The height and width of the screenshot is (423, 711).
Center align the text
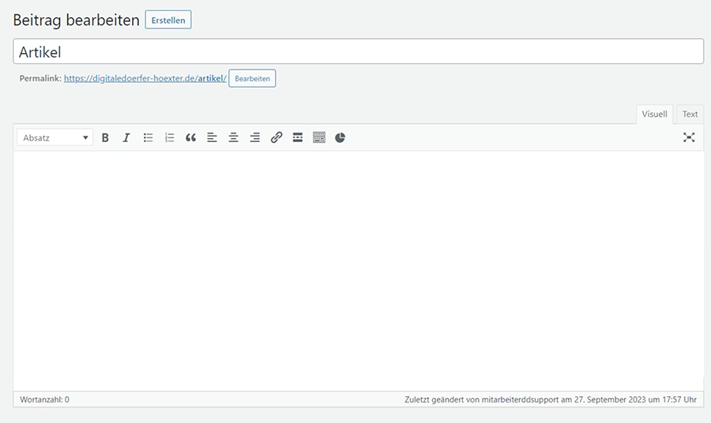[x=233, y=137]
